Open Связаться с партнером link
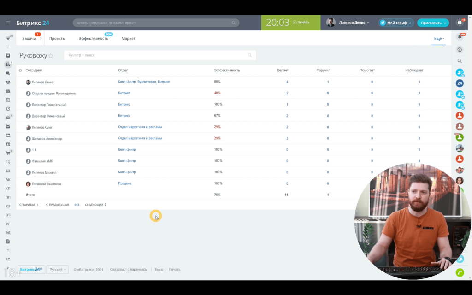This screenshot has width=472, height=295. click(x=129, y=269)
